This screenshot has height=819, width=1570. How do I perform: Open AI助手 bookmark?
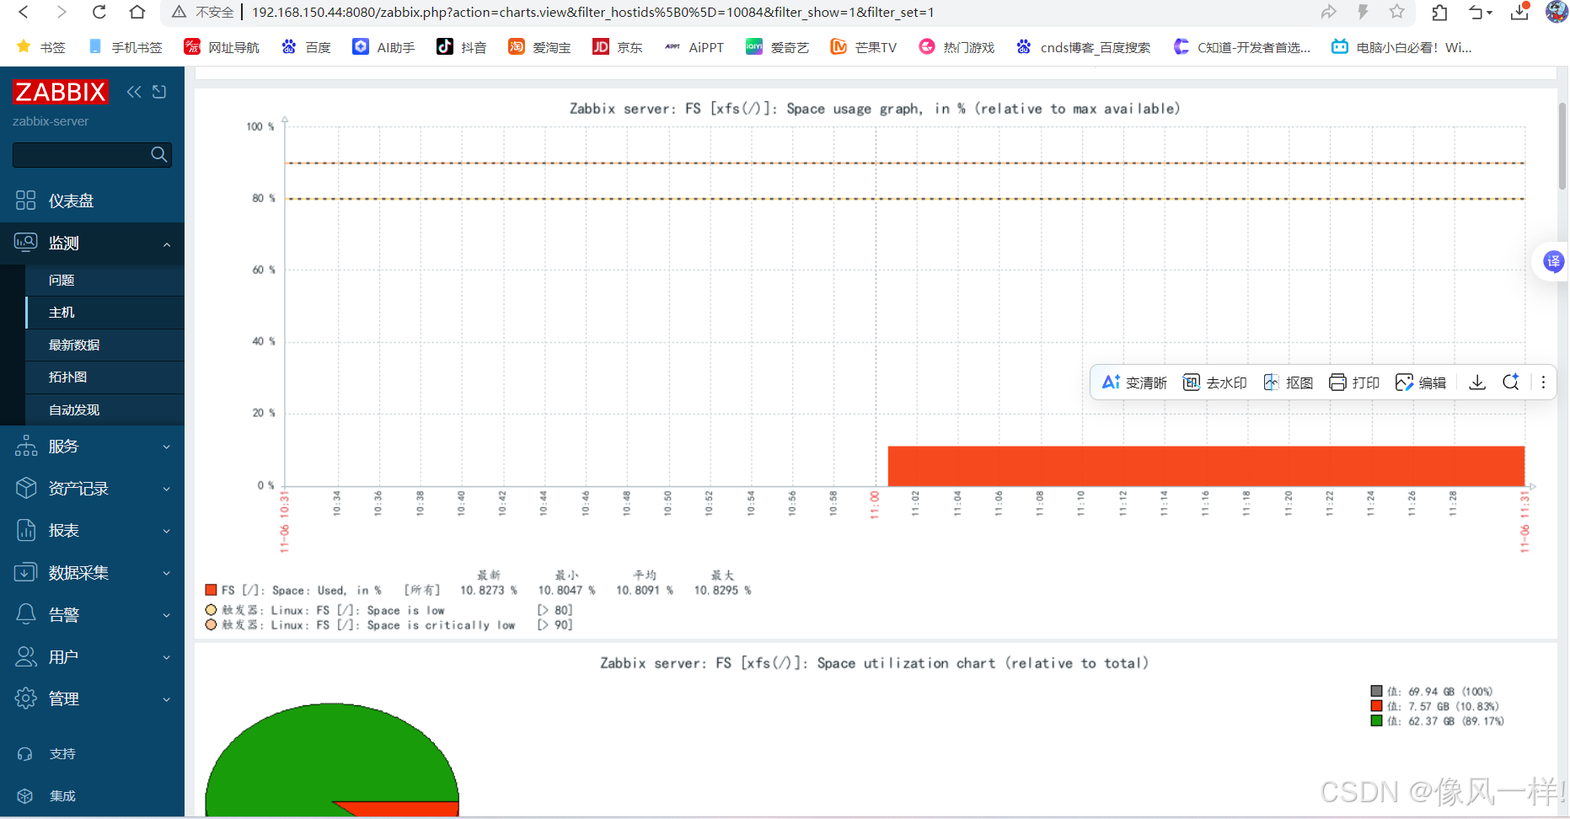tap(383, 47)
